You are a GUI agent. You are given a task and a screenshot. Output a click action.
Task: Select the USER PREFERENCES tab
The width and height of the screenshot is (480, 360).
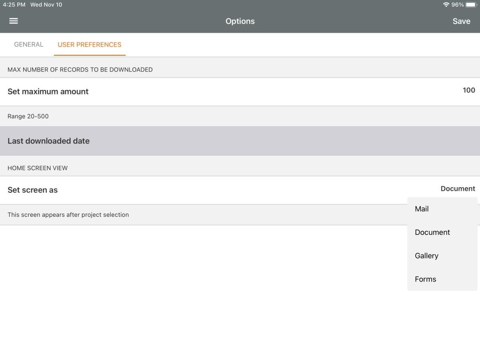90,44
